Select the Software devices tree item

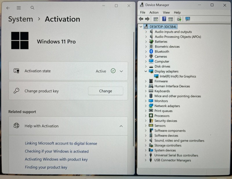click(x=166, y=135)
